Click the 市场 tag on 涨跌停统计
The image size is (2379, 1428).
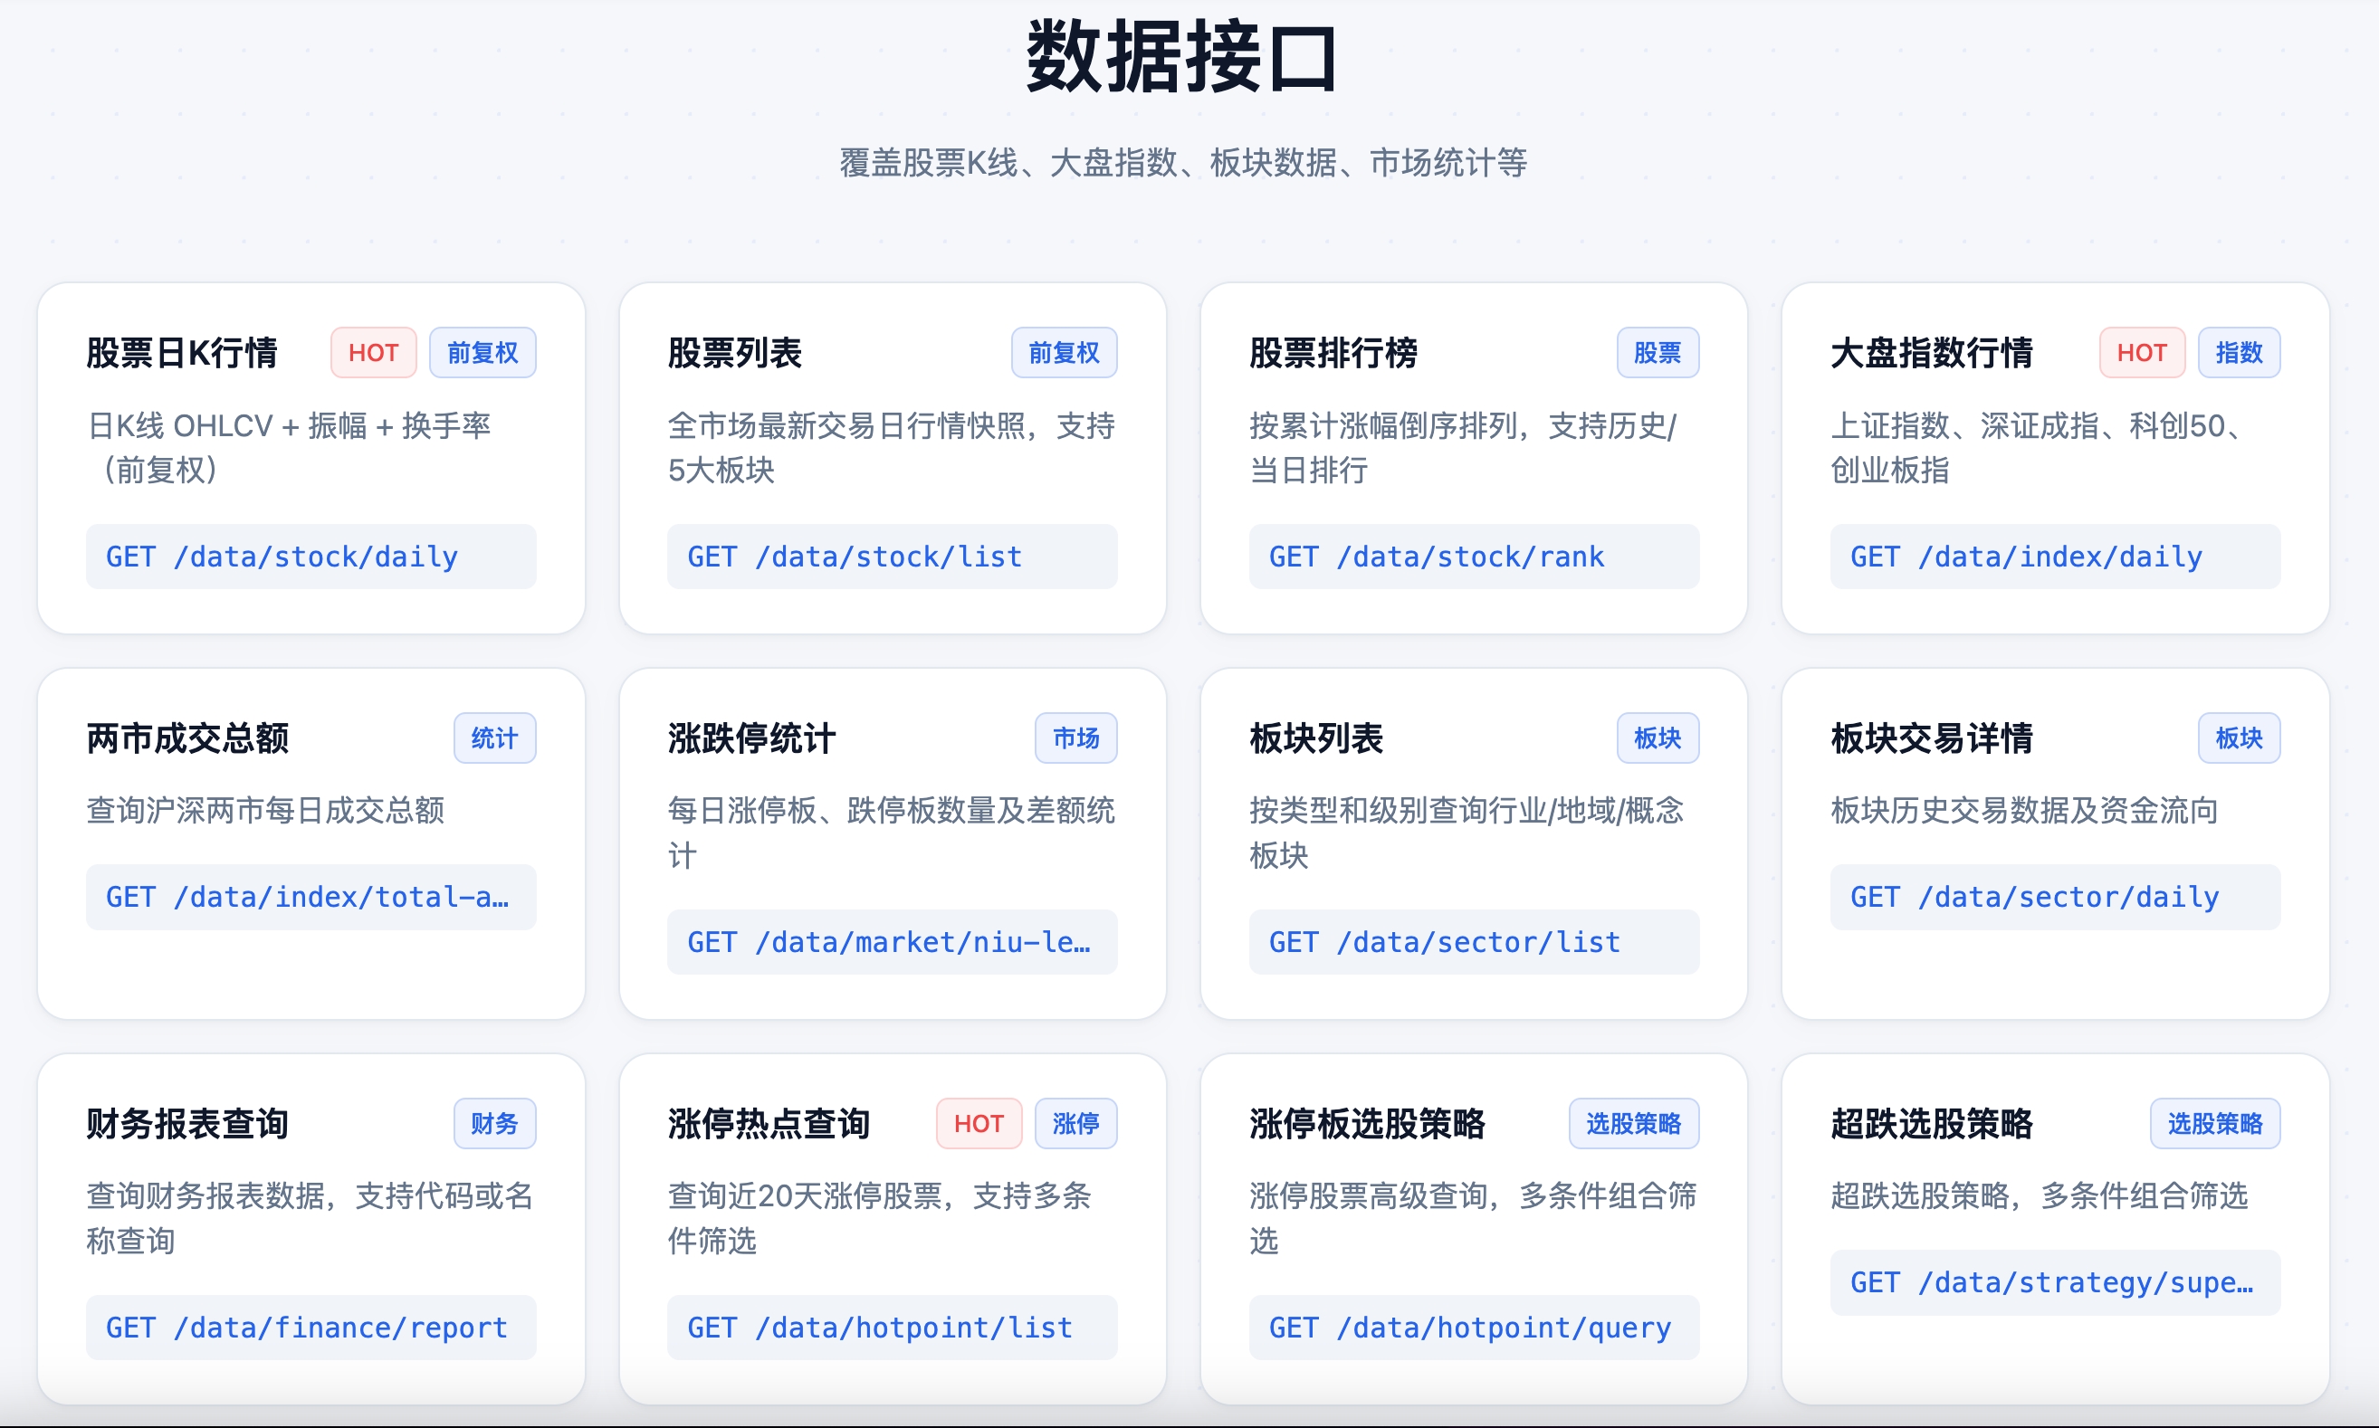pos(1076,738)
